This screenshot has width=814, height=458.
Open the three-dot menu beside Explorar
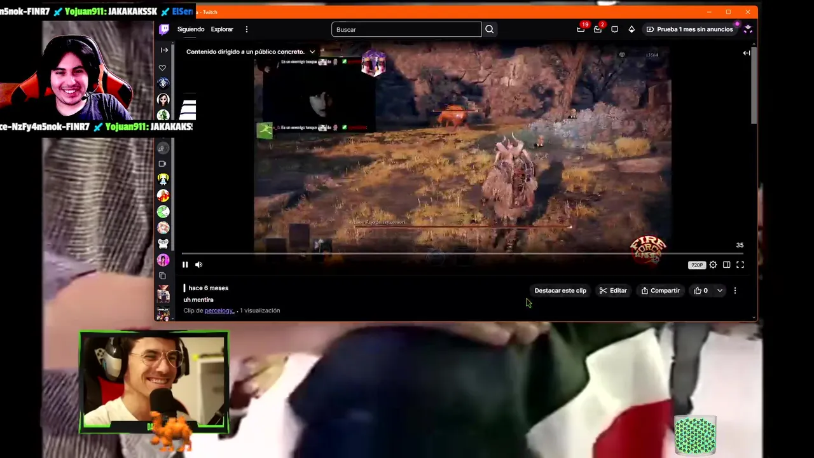pos(247,29)
